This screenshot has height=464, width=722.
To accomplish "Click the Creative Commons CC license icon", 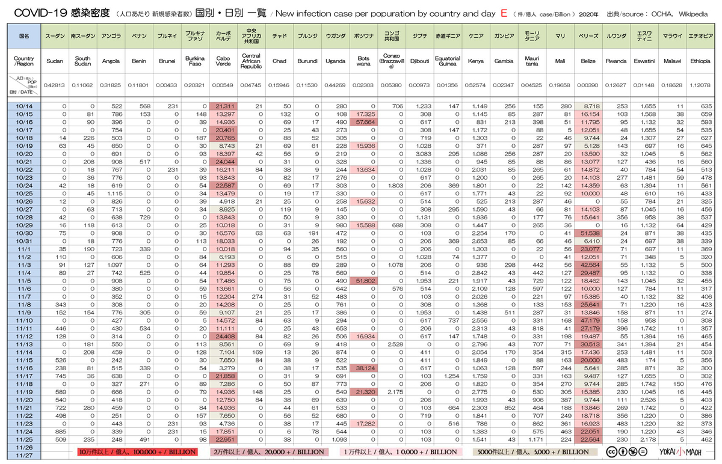I will (612, 452).
